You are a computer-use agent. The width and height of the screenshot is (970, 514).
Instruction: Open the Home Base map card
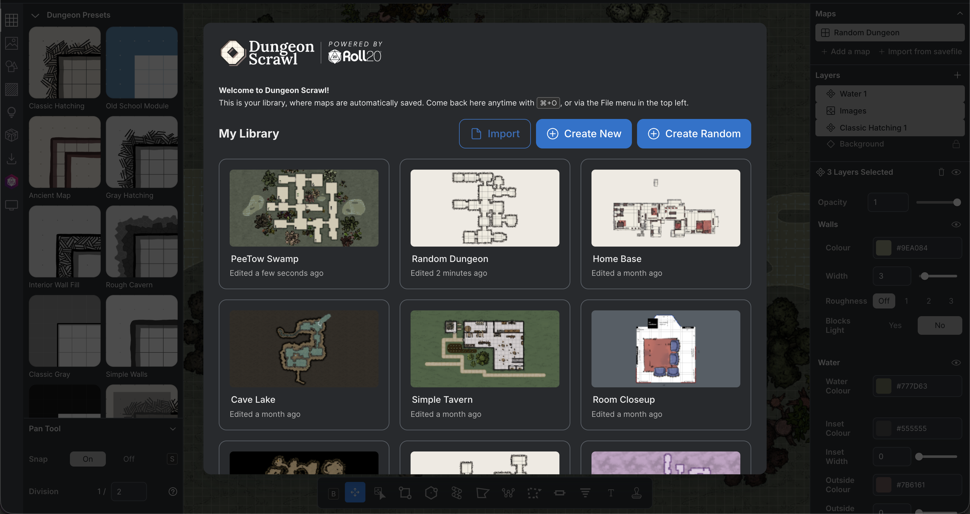click(666, 224)
